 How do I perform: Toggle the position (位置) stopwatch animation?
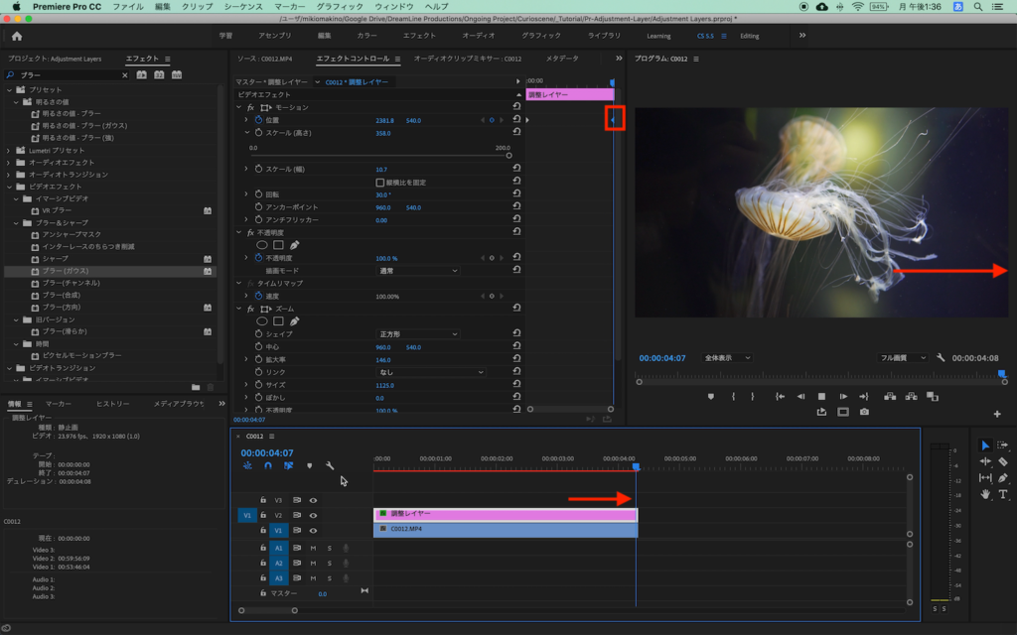pos(258,120)
